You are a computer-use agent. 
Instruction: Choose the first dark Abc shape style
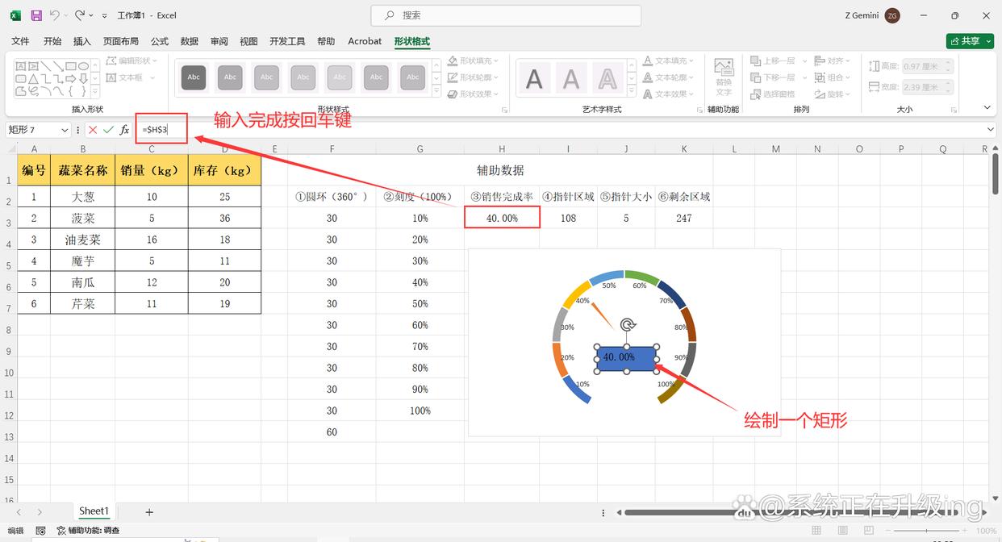[x=194, y=77]
